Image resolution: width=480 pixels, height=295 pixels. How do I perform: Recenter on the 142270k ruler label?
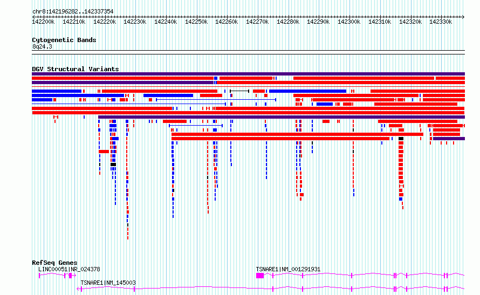coord(257,22)
